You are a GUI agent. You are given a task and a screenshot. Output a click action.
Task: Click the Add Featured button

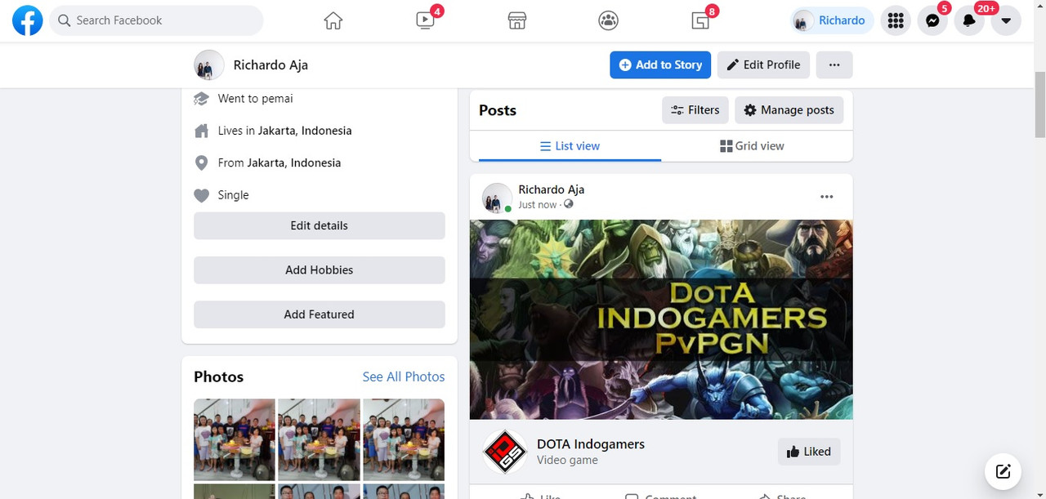click(x=320, y=314)
